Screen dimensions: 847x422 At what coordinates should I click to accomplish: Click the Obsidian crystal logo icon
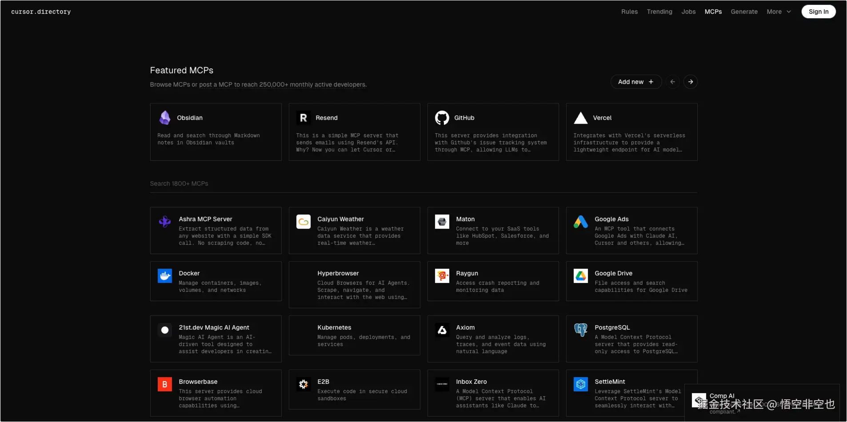click(165, 118)
